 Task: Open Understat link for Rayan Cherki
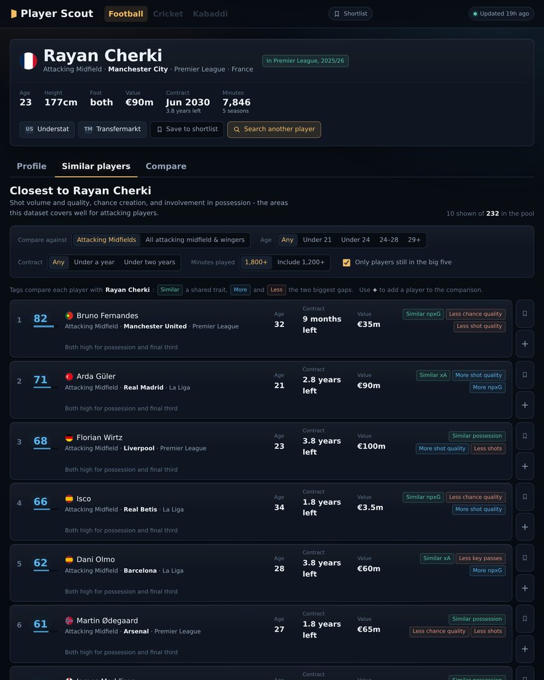pyautogui.click(x=47, y=129)
